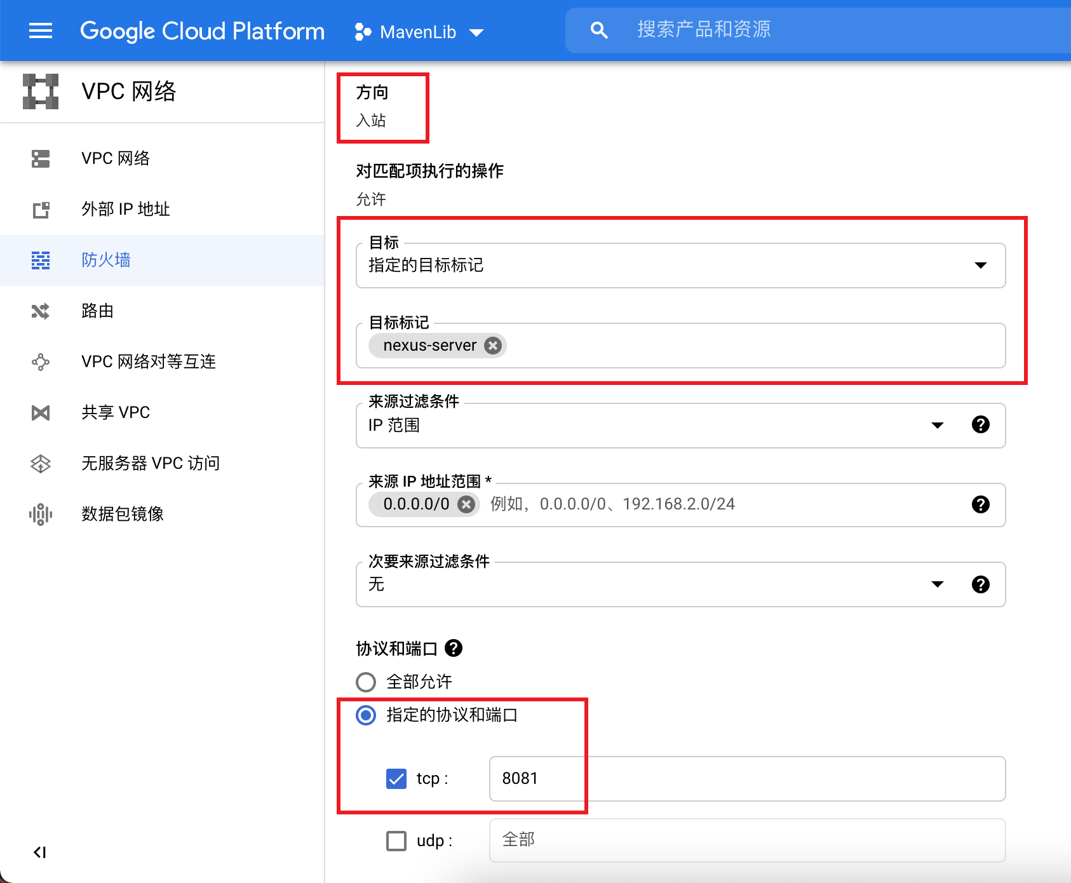Expand the 次要来源过滤条件 dropdown

pyautogui.click(x=937, y=584)
